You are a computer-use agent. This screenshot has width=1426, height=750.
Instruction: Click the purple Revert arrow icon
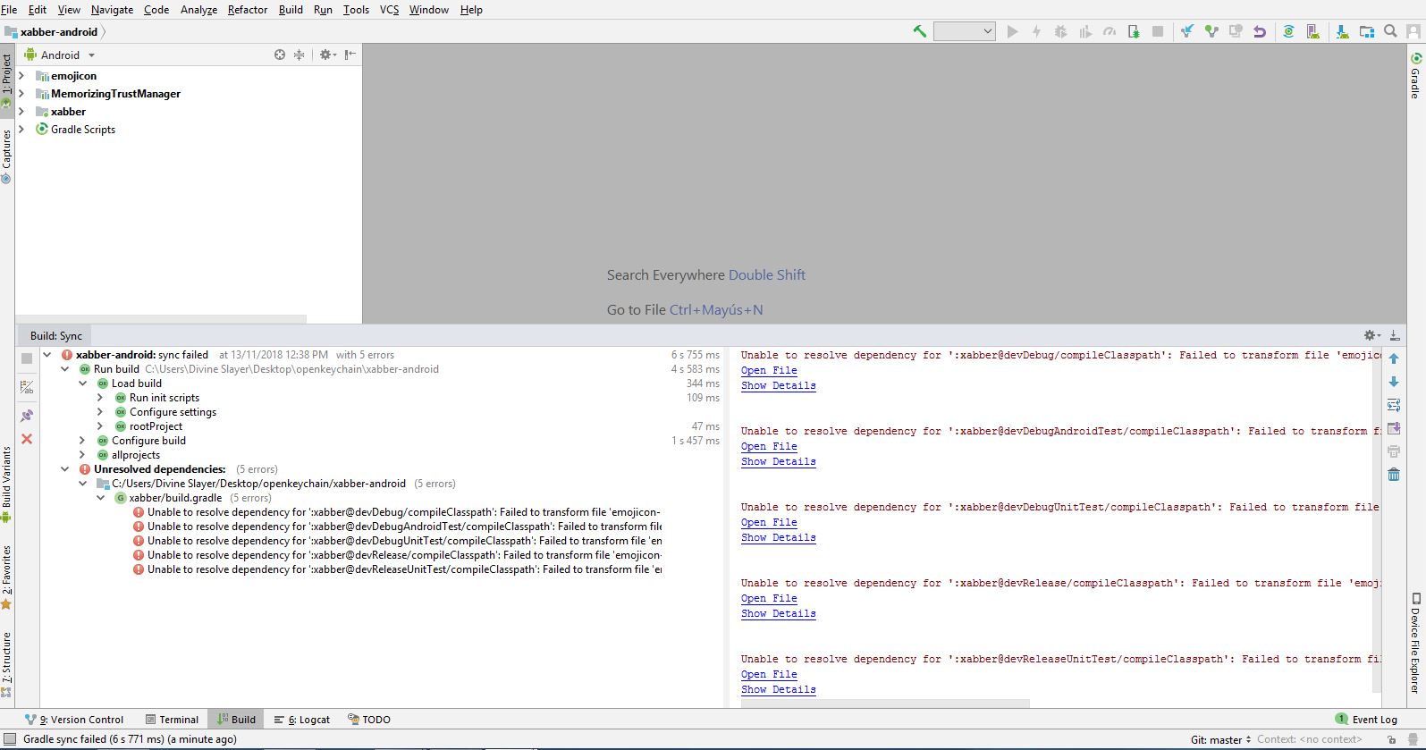tap(1260, 31)
